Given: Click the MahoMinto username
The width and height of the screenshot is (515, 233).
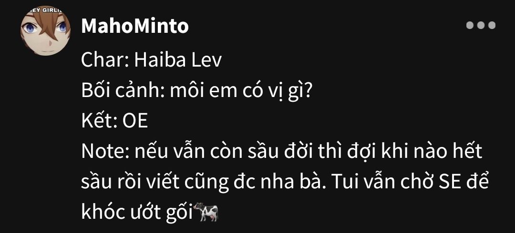Looking at the screenshot, I should click(x=135, y=26).
